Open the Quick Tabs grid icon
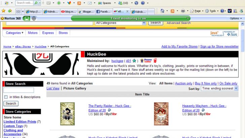 click(x=18, y=11)
